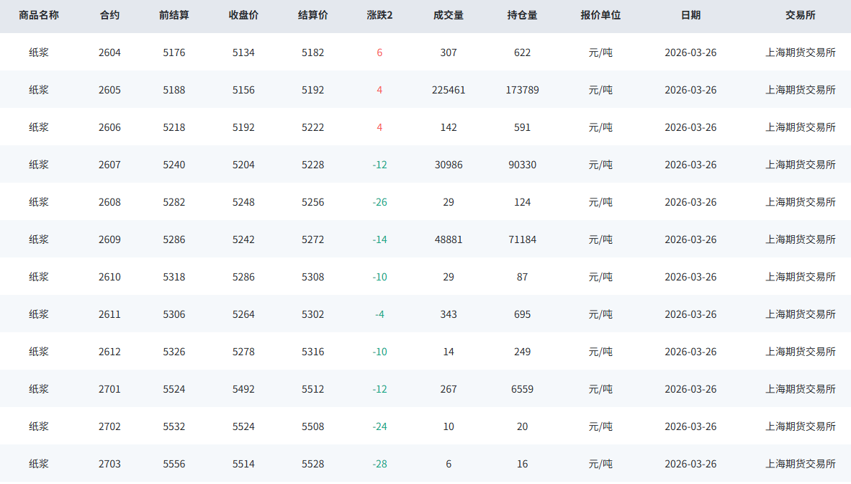Select the 收盘价 column header
851x484 pixels.
coord(243,15)
